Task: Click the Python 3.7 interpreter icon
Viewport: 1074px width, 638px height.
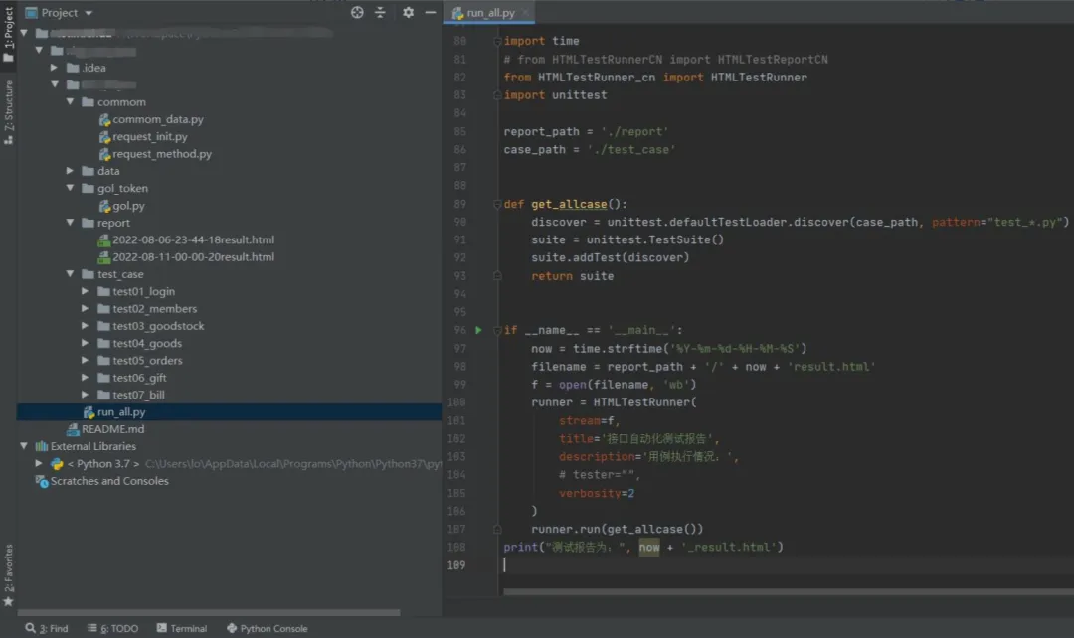Action: coord(57,463)
